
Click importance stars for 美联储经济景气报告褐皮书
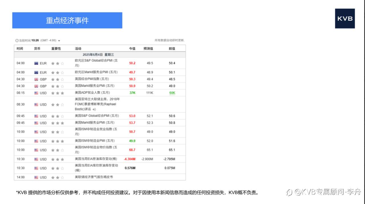(58, 178)
